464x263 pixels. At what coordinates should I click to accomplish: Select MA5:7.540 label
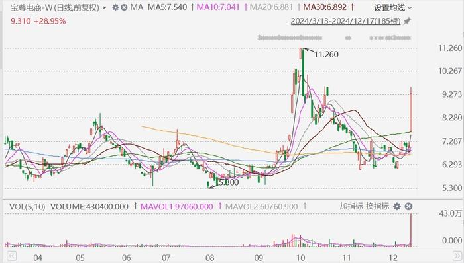pyautogui.click(x=168, y=7)
